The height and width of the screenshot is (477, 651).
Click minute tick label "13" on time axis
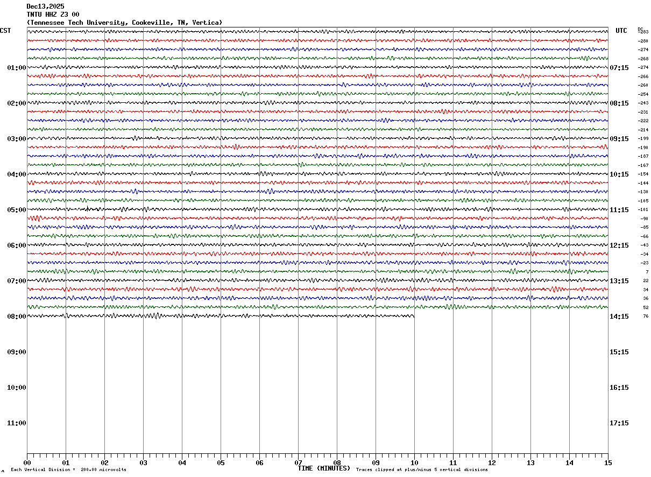(x=530, y=462)
